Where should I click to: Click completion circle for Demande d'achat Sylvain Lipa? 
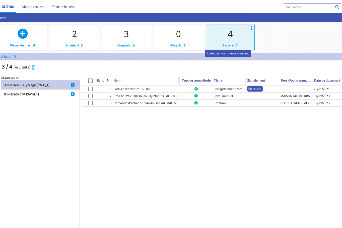(x=196, y=103)
